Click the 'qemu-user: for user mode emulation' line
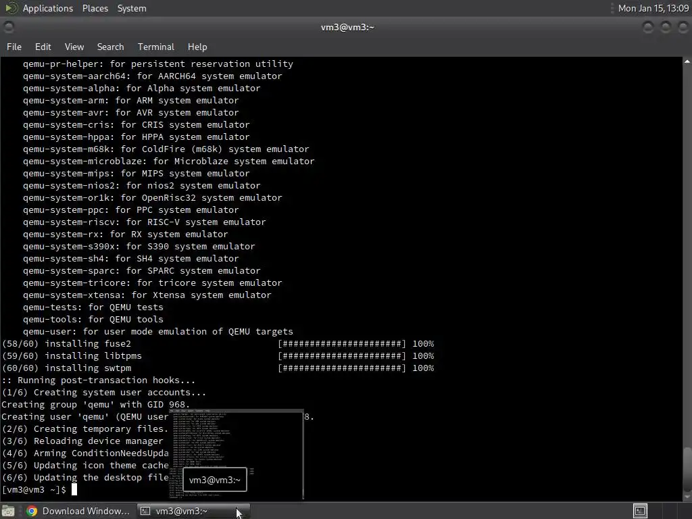The height and width of the screenshot is (519, 692). click(x=158, y=332)
